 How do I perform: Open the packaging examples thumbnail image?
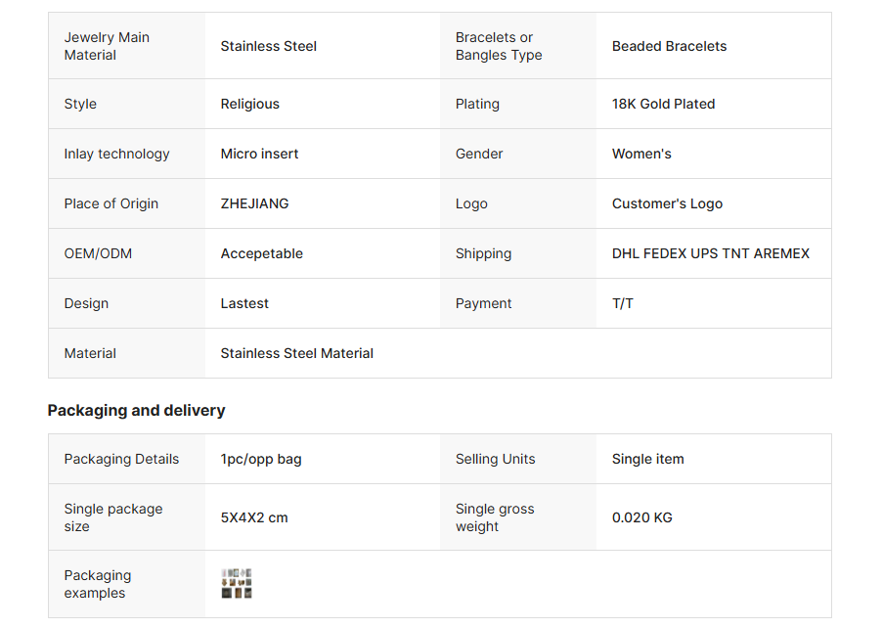237,584
